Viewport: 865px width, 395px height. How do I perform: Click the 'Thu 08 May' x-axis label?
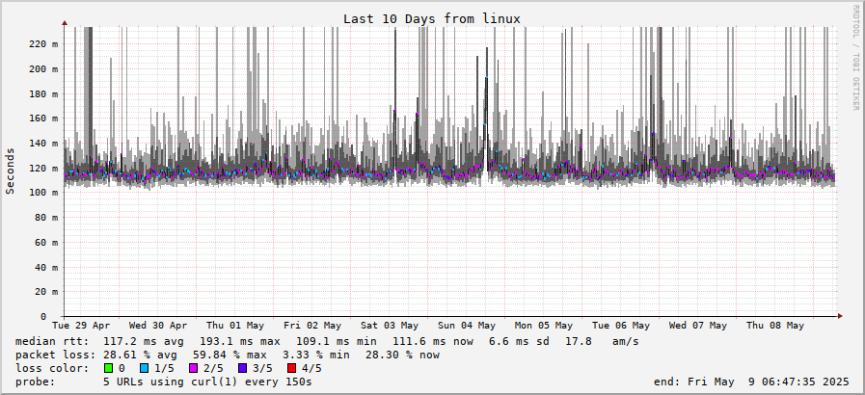click(x=775, y=326)
